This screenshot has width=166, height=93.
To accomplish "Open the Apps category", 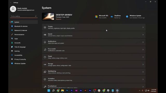I will (x=24, y=39).
